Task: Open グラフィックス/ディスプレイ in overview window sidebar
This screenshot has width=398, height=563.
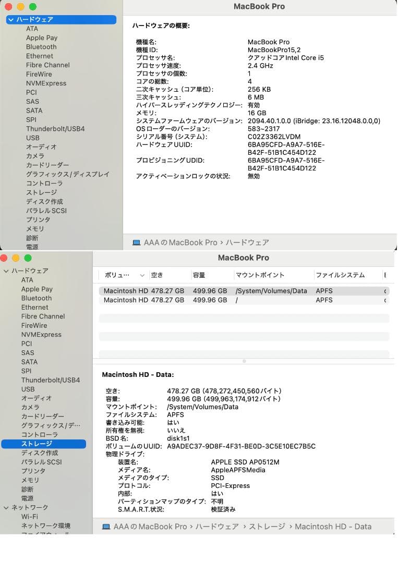Action: (67, 175)
